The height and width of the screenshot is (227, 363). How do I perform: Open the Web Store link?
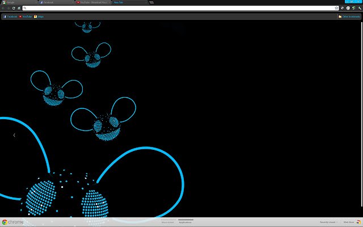[348, 222]
